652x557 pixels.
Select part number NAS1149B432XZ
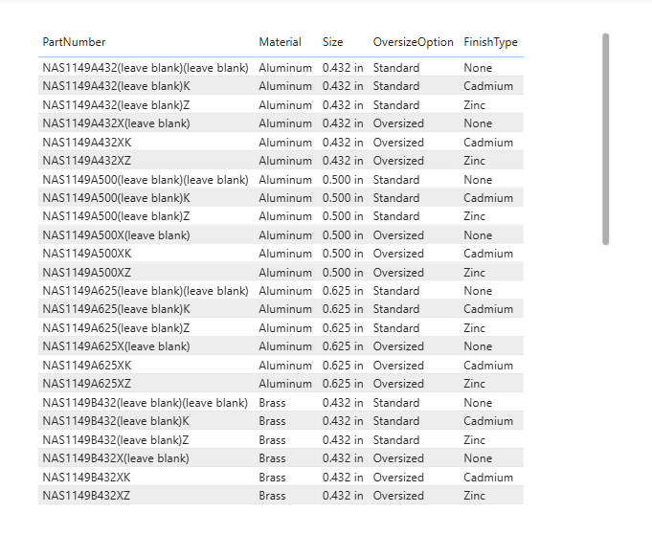86,496
